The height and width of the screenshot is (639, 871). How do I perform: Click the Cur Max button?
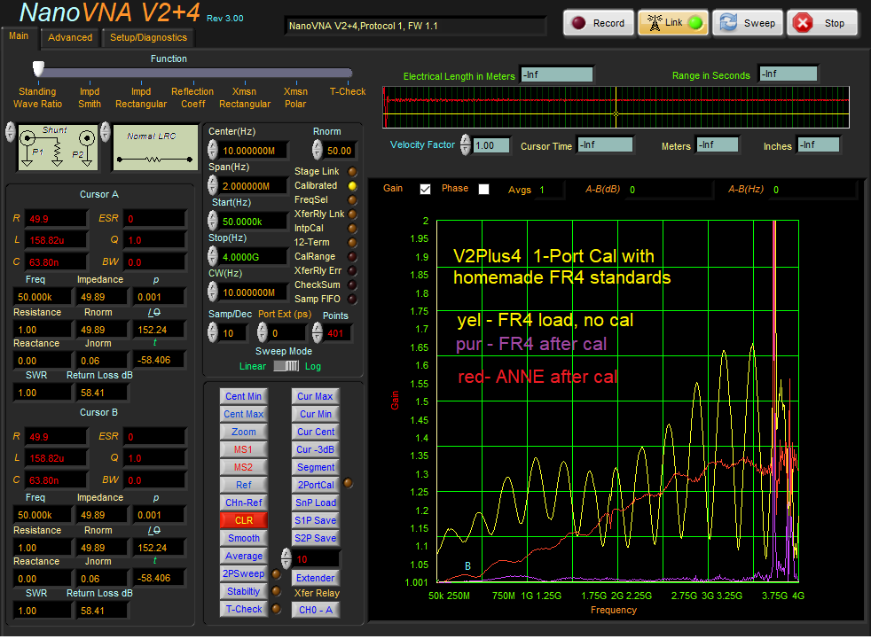(316, 396)
